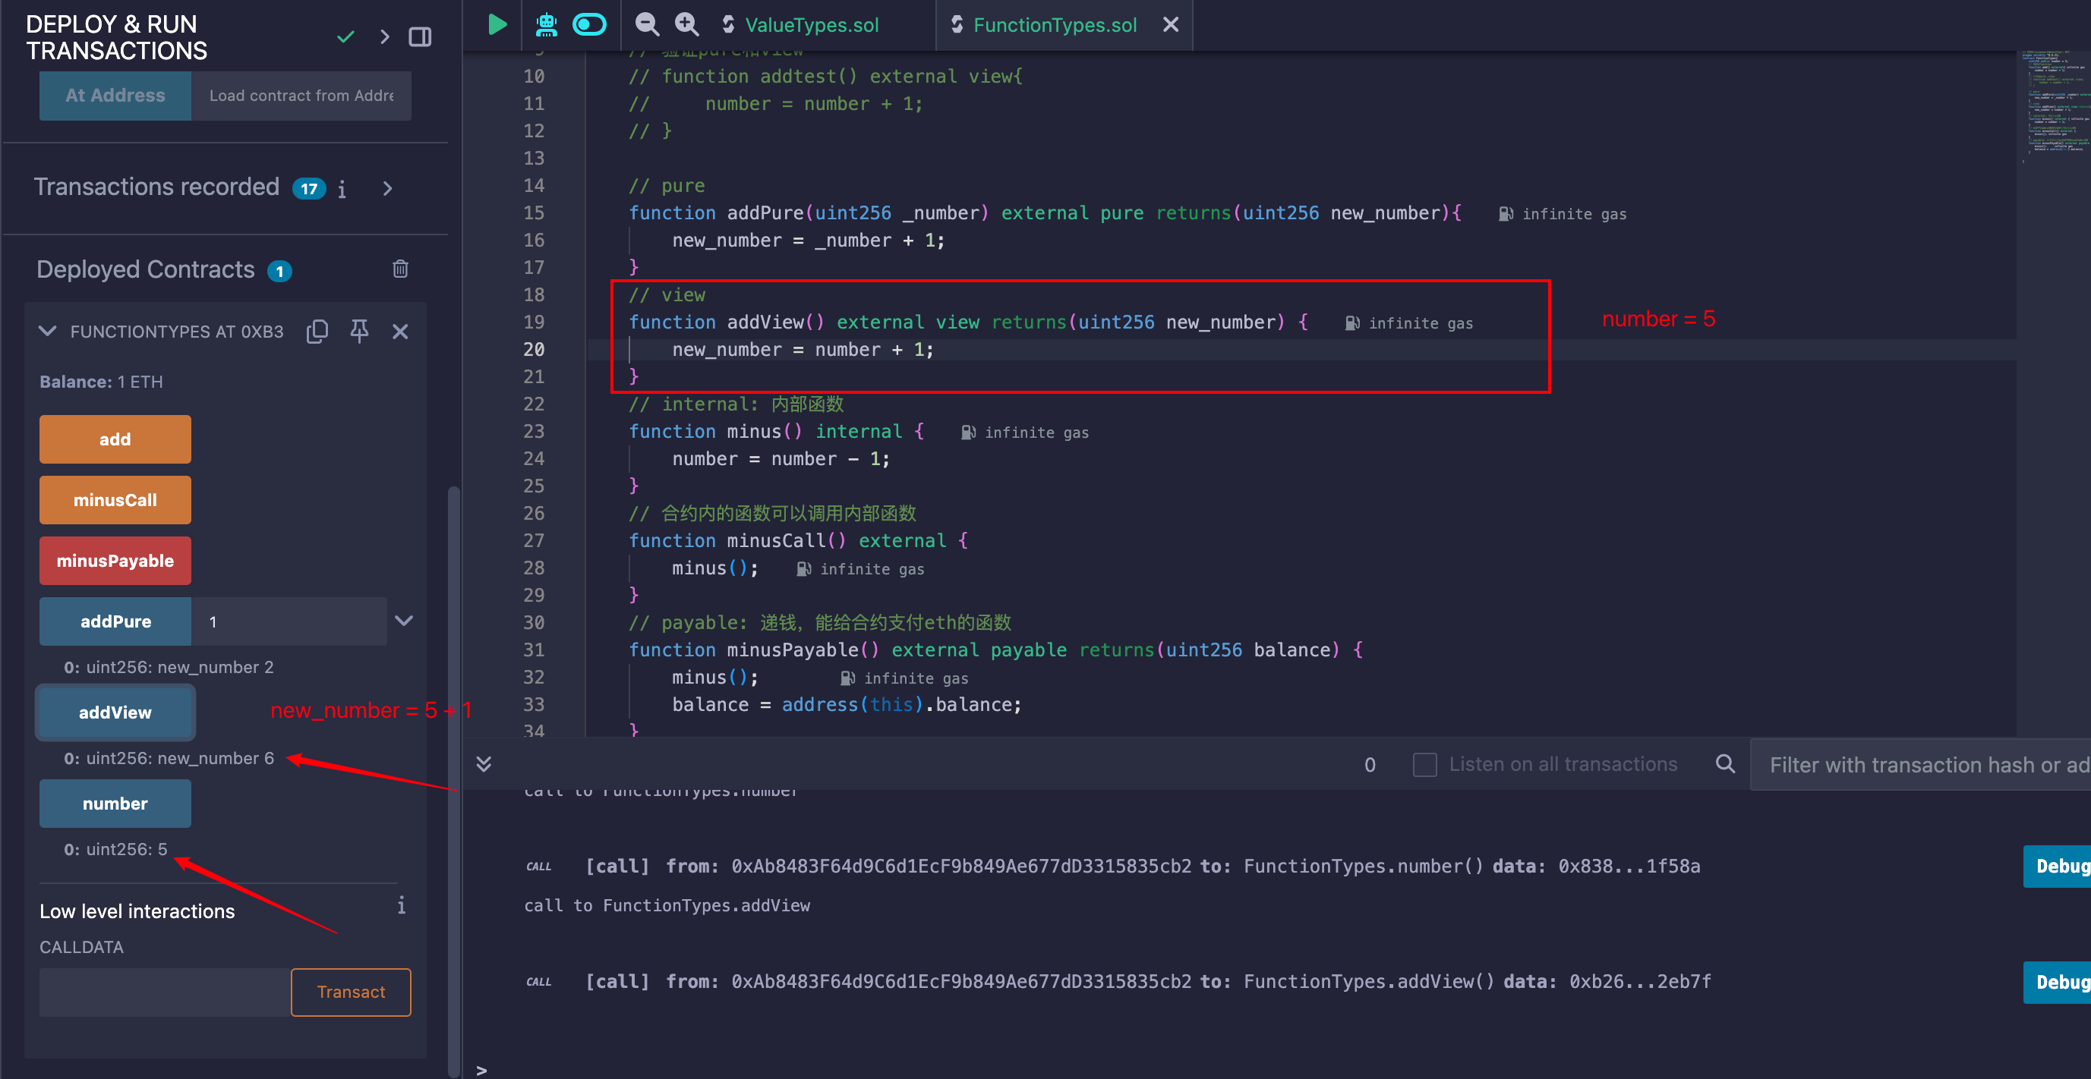Click the orange add function button

(115, 439)
